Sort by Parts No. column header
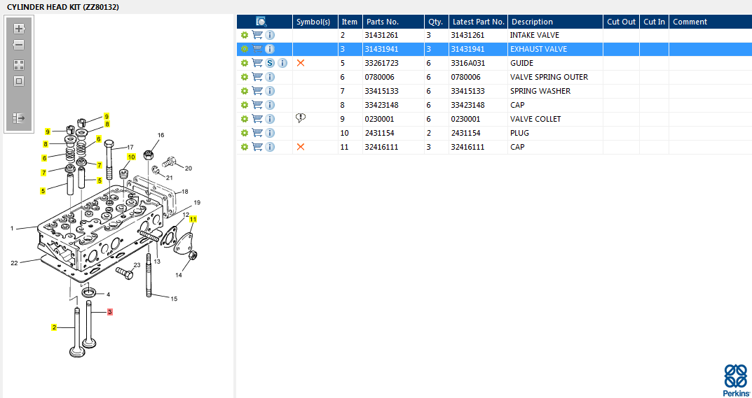This screenshot has height=398, width=752. point(393,22)
